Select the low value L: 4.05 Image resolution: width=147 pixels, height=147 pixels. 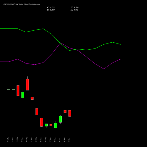[74, 10]
